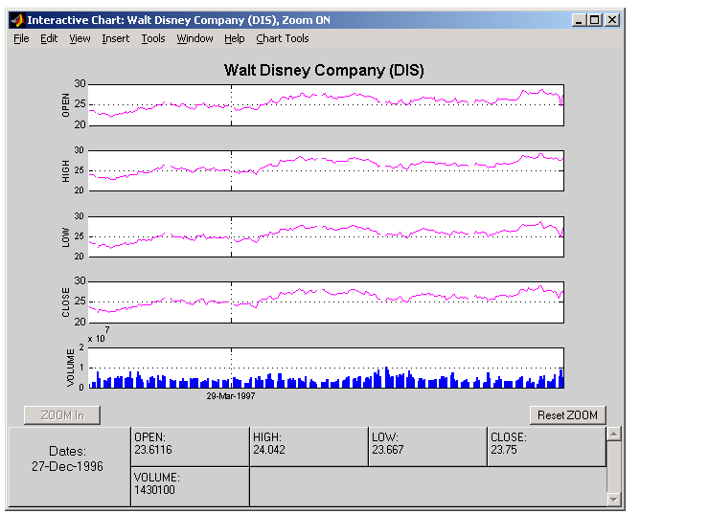Open the Edit menu

[x=49, y=39]
